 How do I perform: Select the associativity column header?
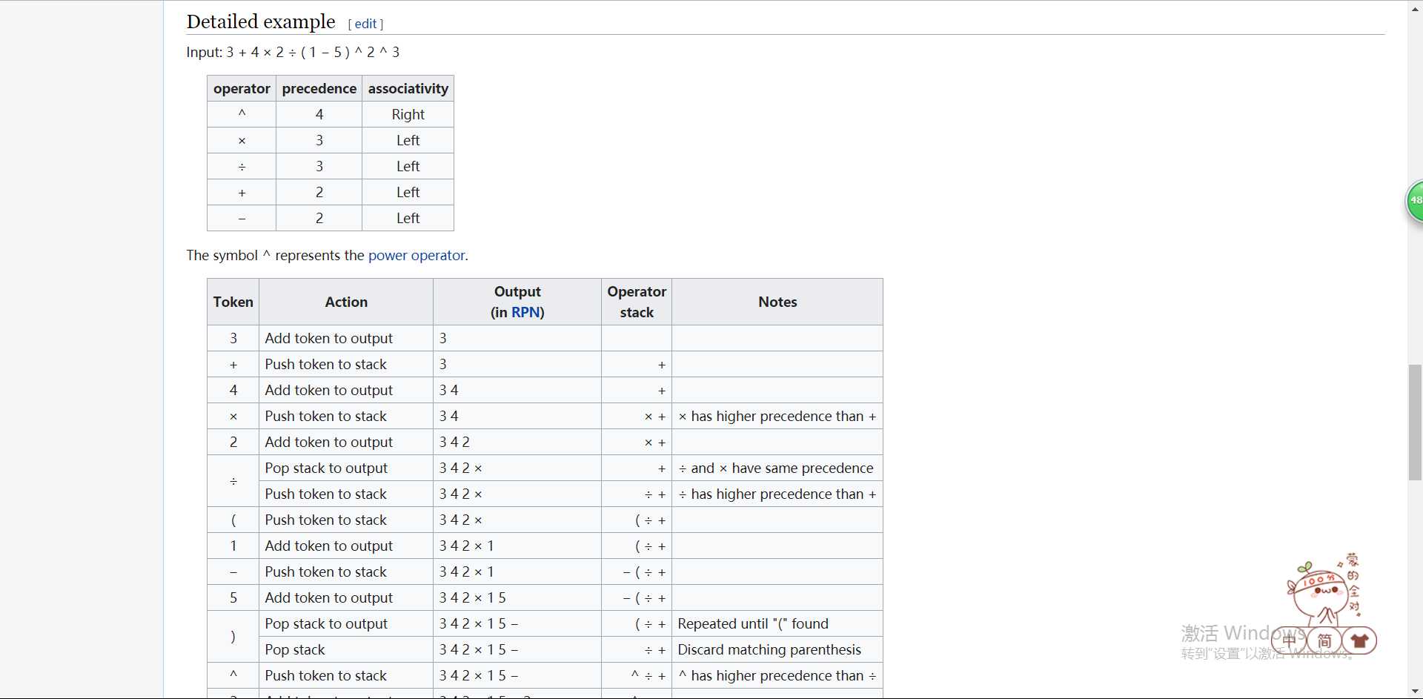tap(408, 88)
